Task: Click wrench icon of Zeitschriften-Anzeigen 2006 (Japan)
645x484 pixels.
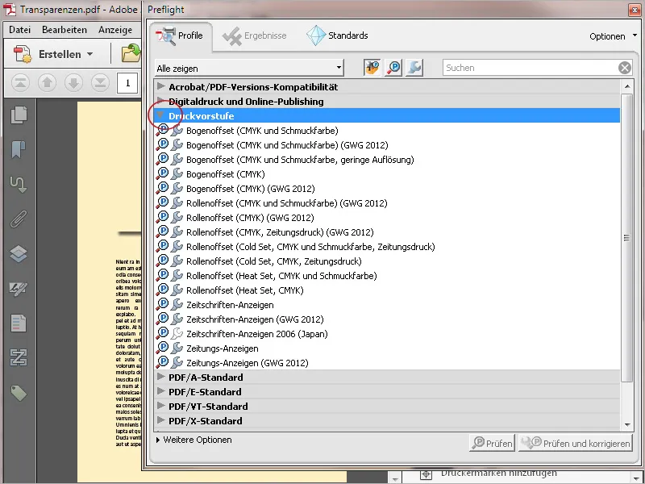Action: click(x=177, y=333)
